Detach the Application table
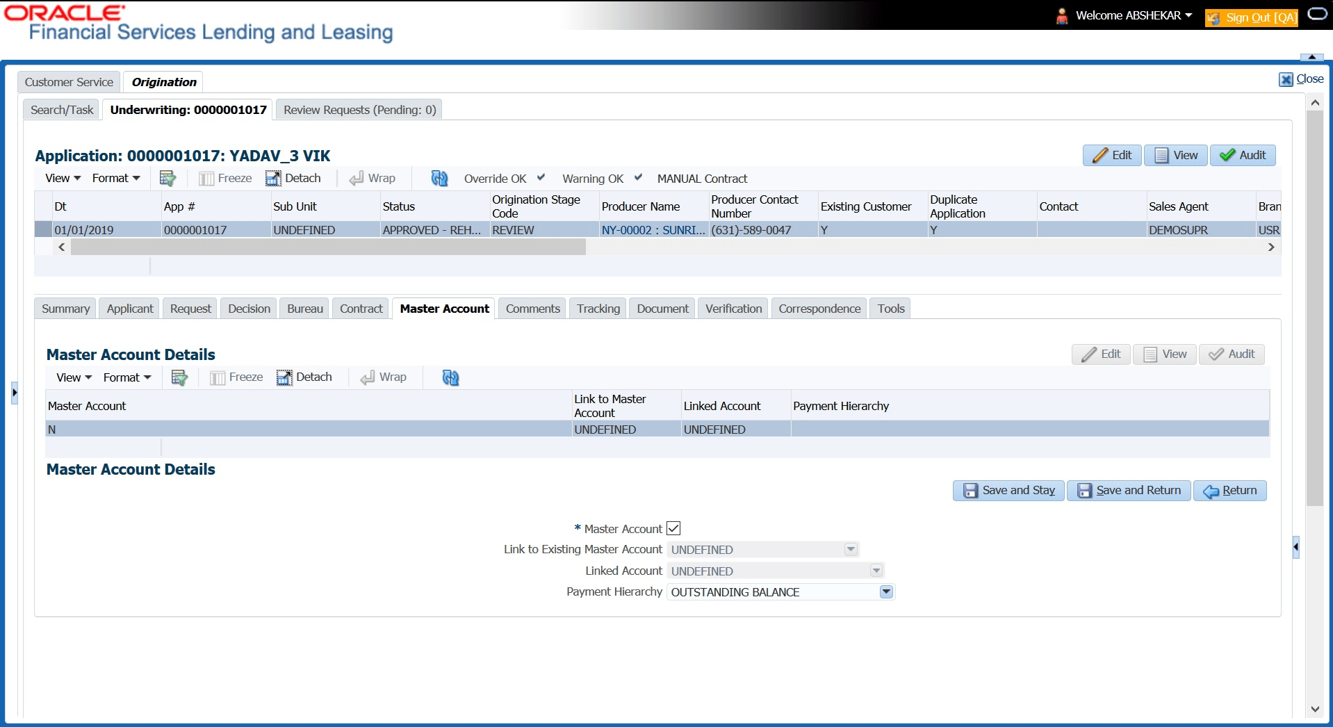Image resolution: width=1333 pixels, height=727 pixels. pyautogui.click(x=293, y=179)
